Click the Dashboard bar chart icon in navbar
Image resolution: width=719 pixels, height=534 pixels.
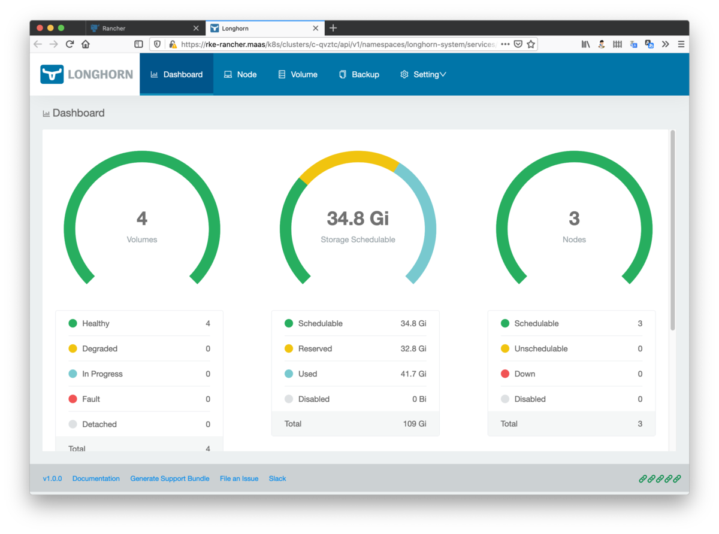[x=154, y=74]
